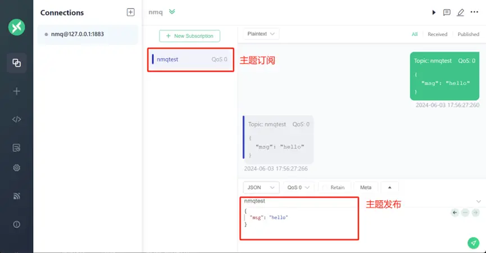The height and width of the screenshot is (253, 486).
Task: Toggle the nmqtest subscription in the list
Action: (x=190, y=59)
